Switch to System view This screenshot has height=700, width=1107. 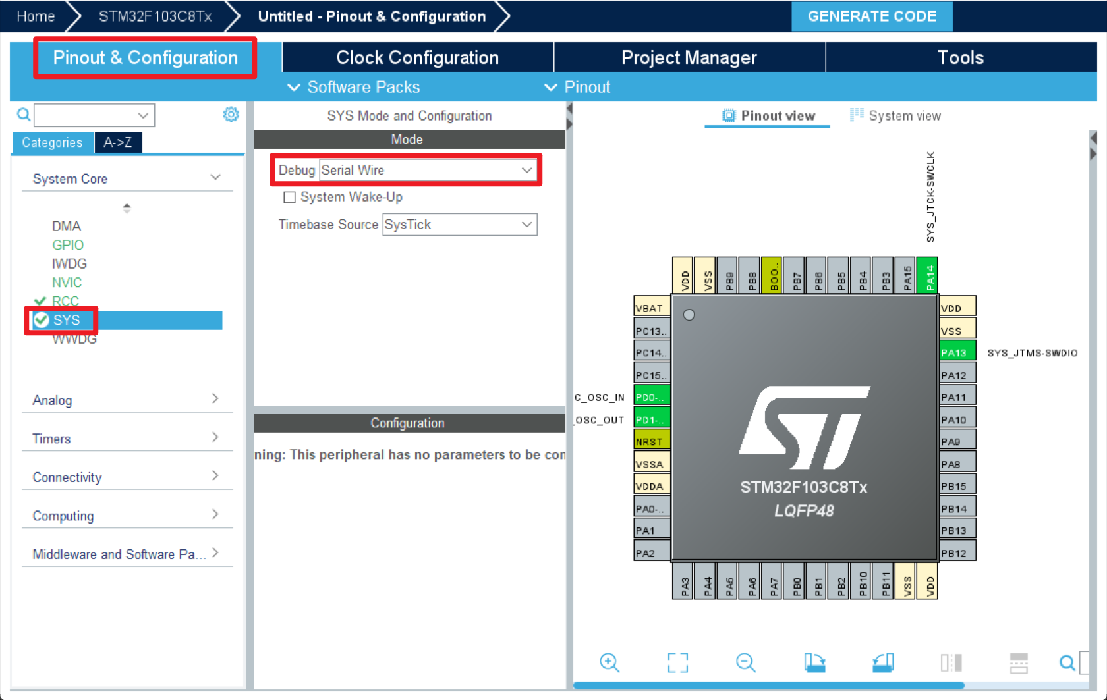(x=895, y=115)
